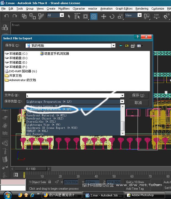Activate the Select Object arrow tool
This screenshot has height=199, width=171.
coord(69,16)
